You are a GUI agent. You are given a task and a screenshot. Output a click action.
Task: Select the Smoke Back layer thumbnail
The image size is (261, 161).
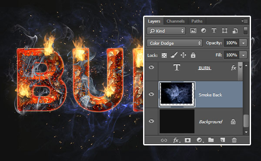click(177, 94)
